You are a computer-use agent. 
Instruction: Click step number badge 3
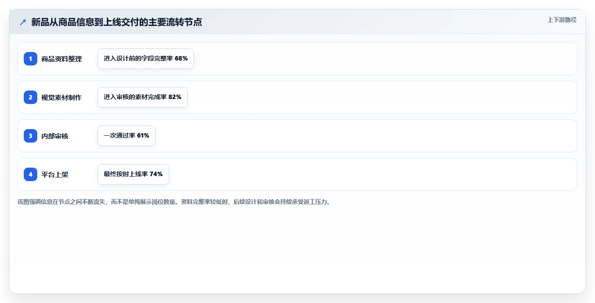[x=31, y=136]
